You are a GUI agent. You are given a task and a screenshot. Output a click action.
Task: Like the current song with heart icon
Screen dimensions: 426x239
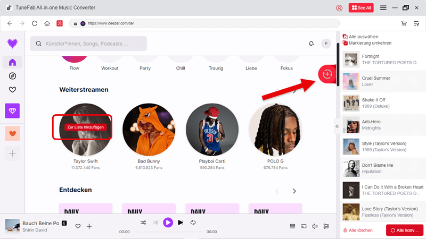click(78, 226)
